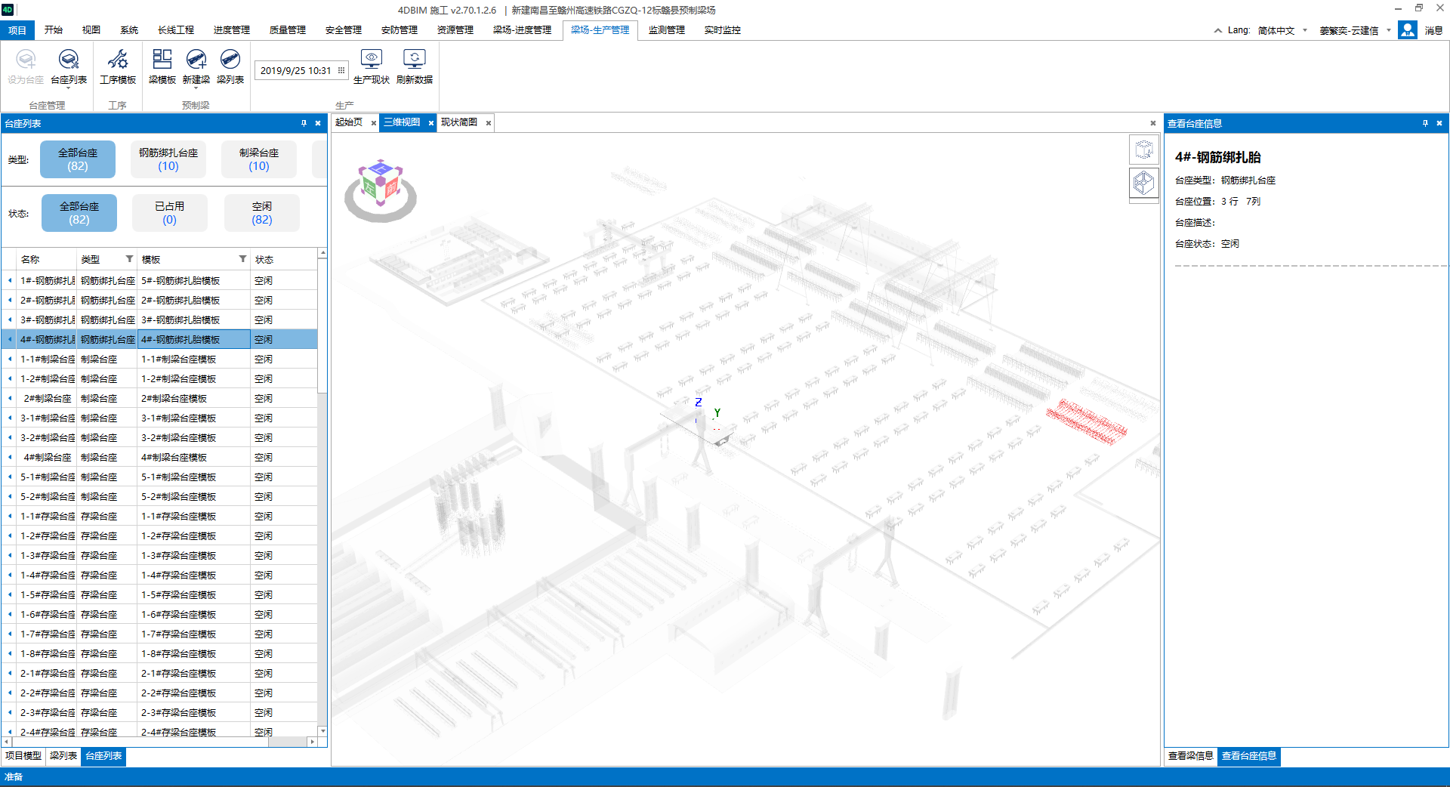
Task: Open the 类型 column filter dropdown
Action: [x=129, y=259]
